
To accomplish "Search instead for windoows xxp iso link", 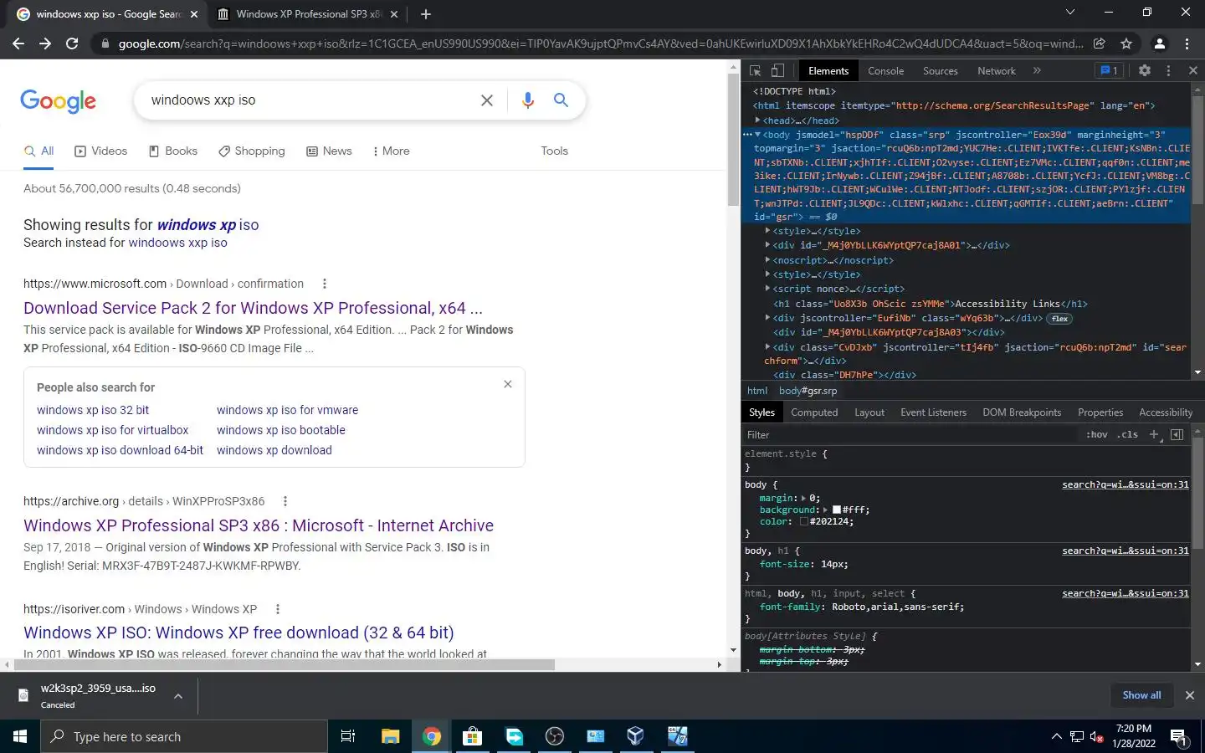I will pyautogui.click(x=177, y=243).
